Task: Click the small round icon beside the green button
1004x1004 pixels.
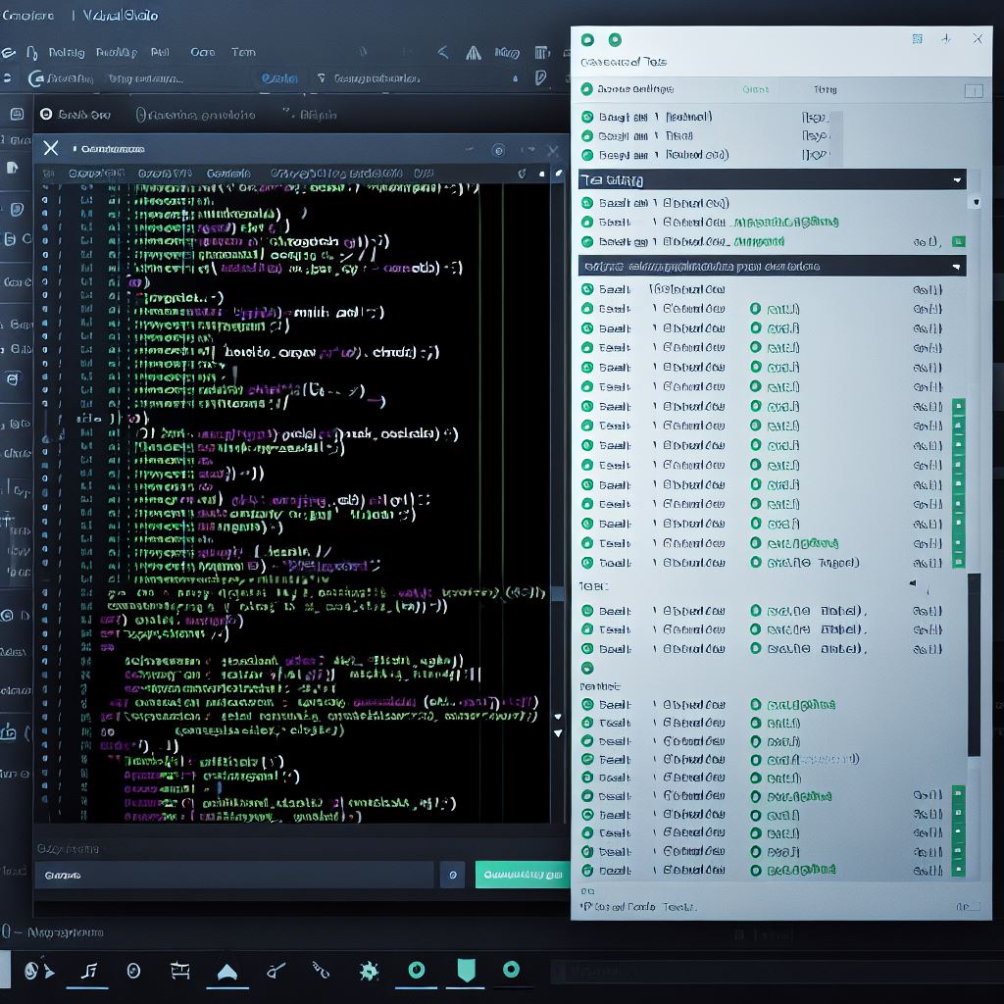Action: pos(452,874)
